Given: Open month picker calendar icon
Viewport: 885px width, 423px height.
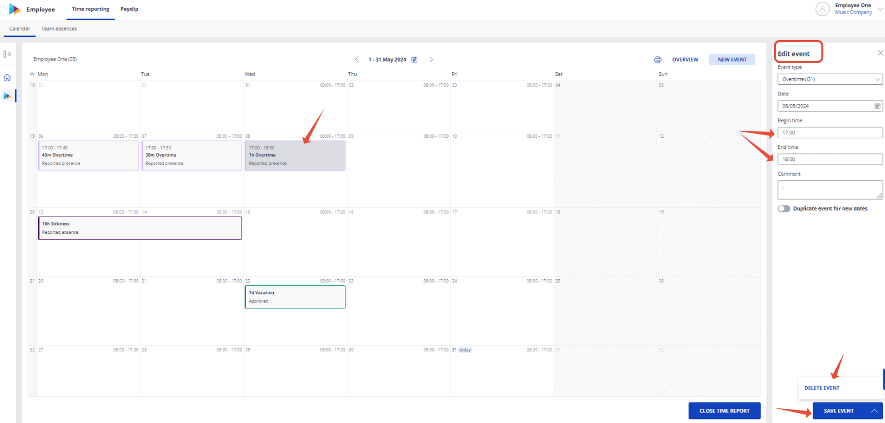Looking at the screenshot, I should coord(414,59).
